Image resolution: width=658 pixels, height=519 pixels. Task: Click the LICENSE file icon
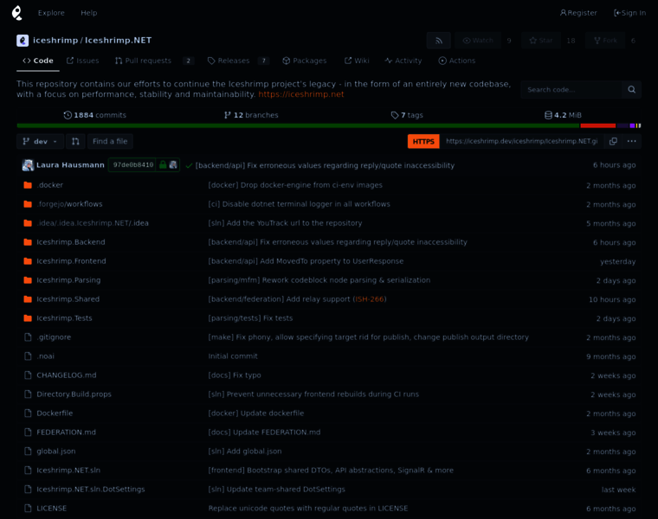28,508
